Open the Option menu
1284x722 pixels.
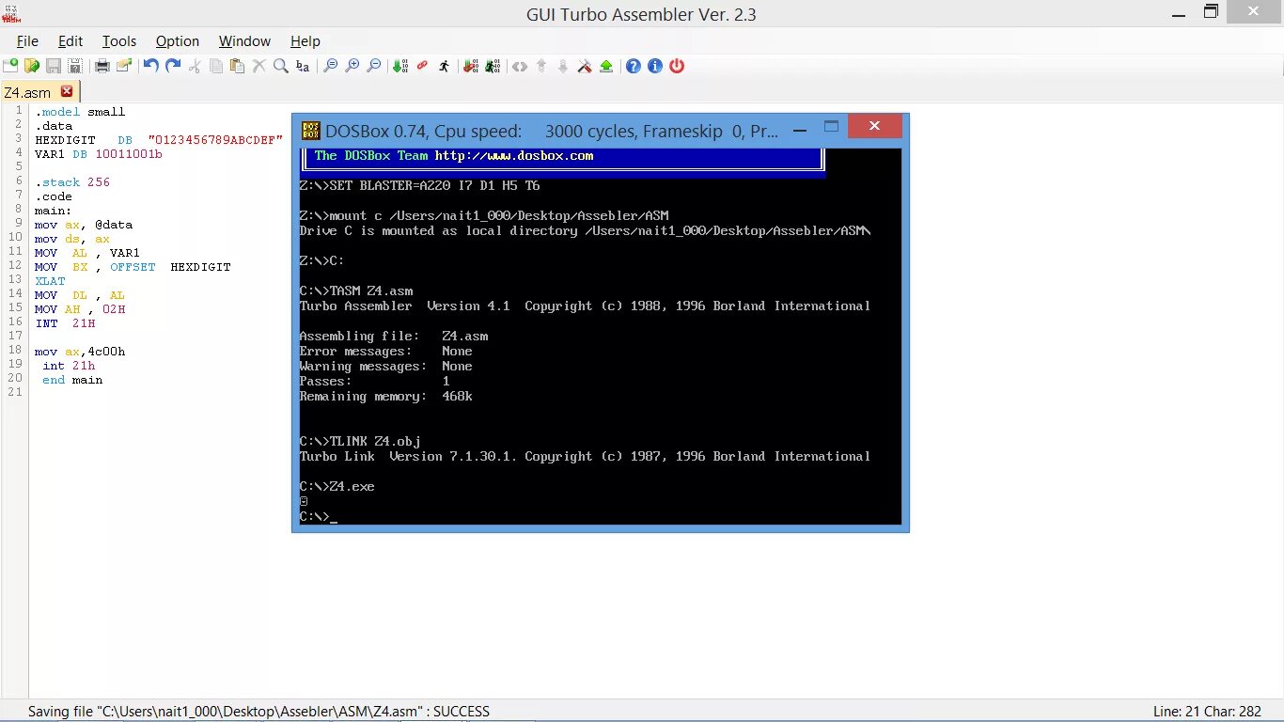click(178, 41)
